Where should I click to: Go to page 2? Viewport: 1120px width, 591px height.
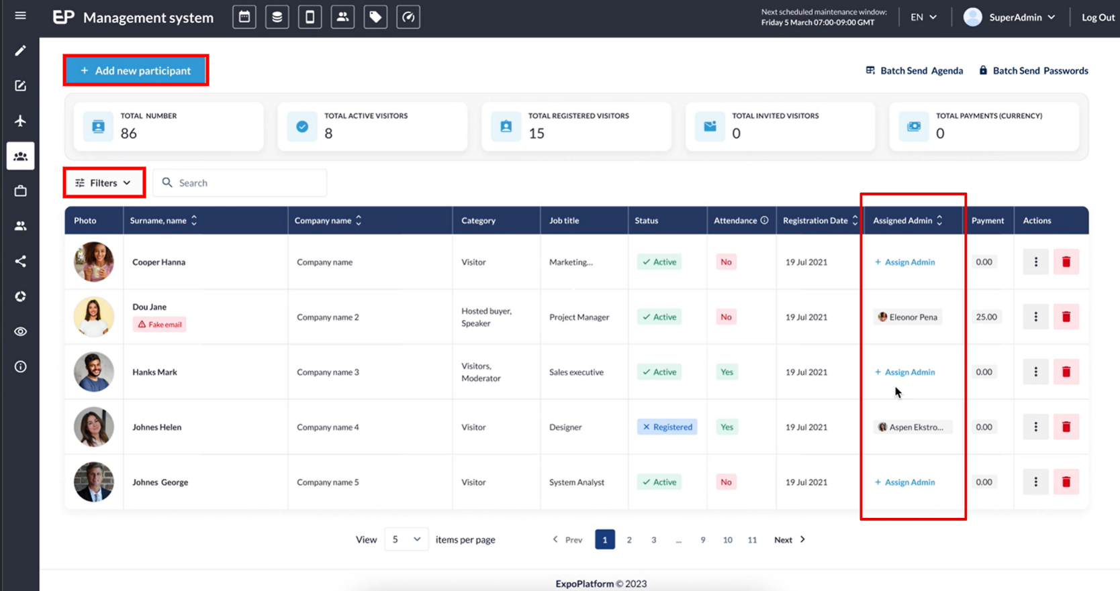629,539
